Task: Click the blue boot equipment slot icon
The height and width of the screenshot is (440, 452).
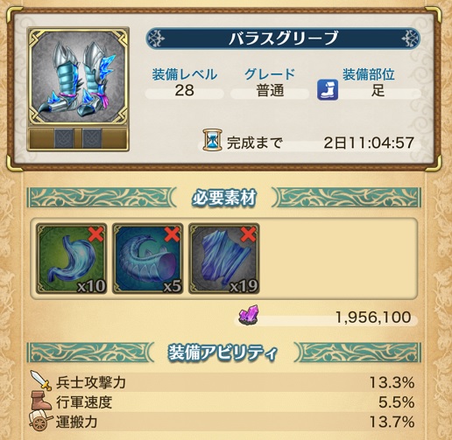Action: (x=328, y=90)
